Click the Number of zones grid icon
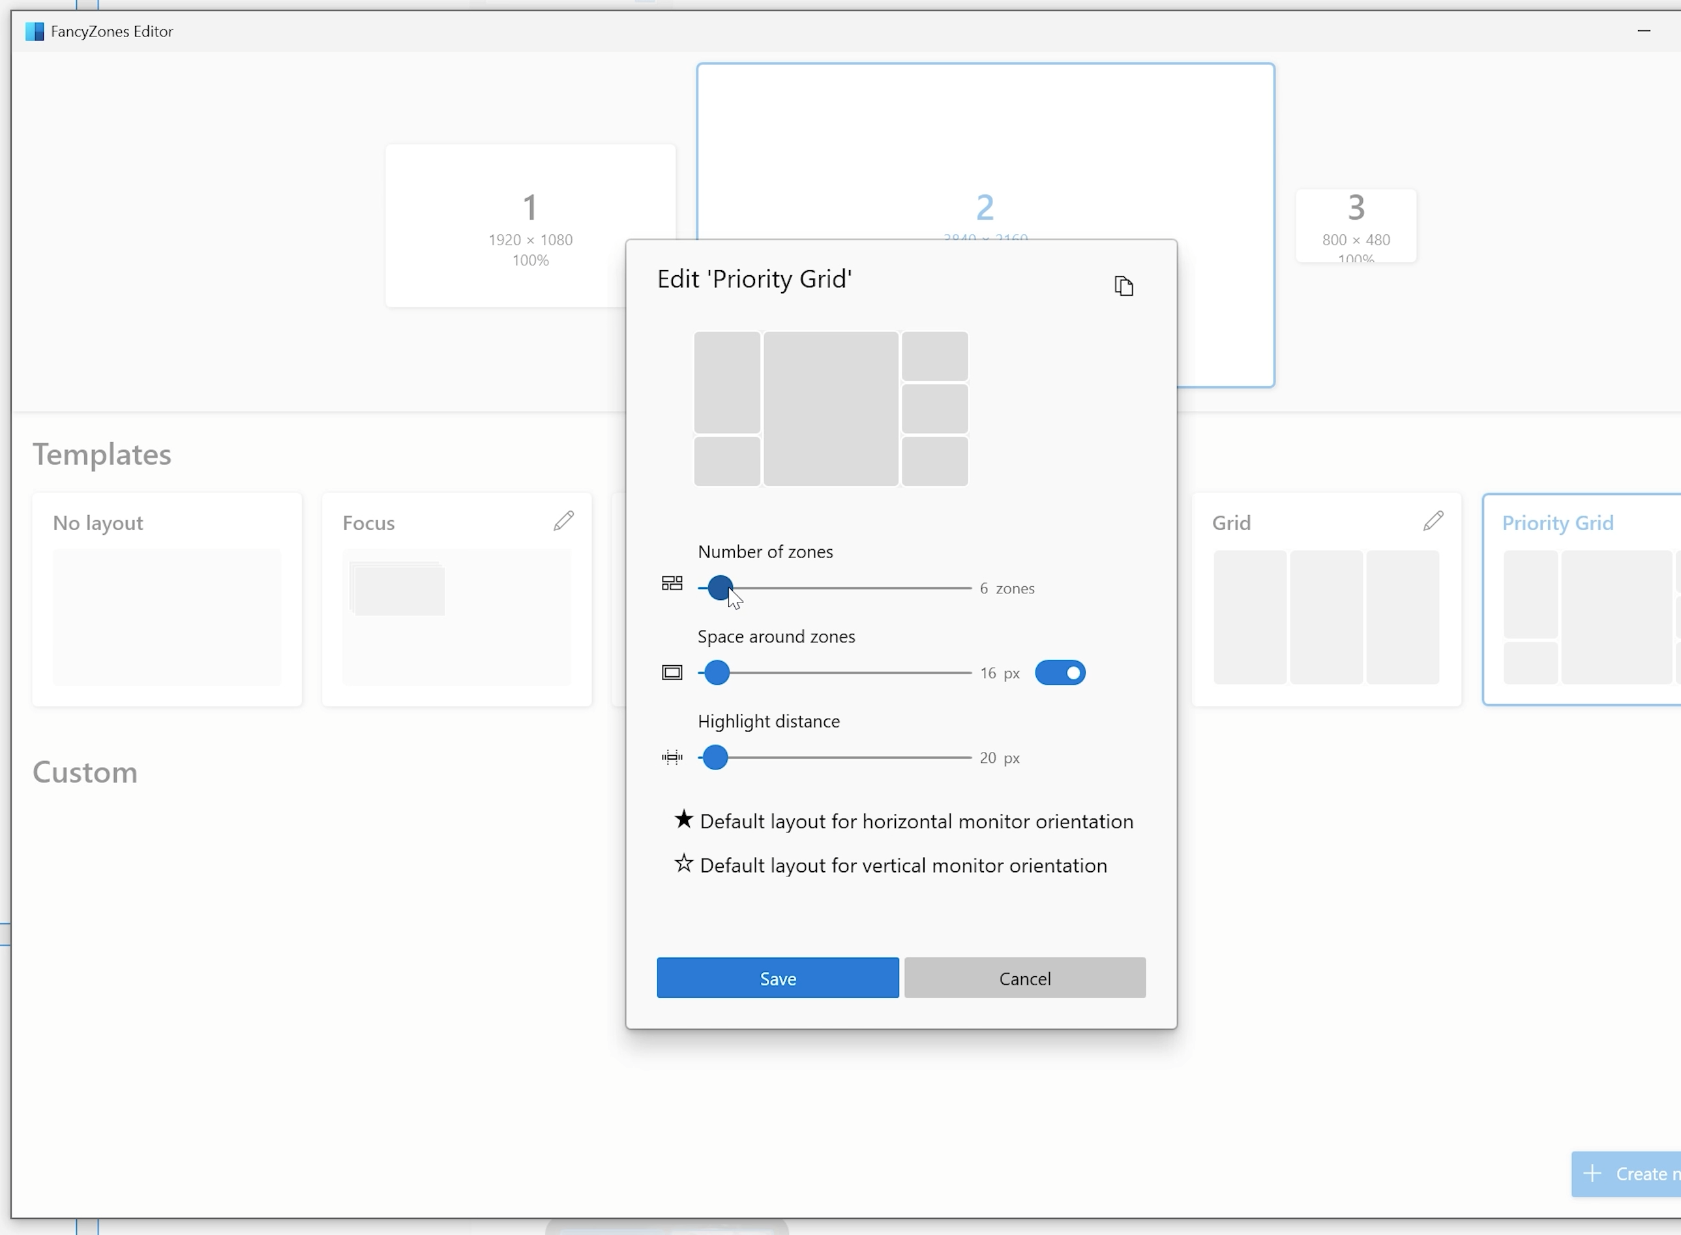 672,583
